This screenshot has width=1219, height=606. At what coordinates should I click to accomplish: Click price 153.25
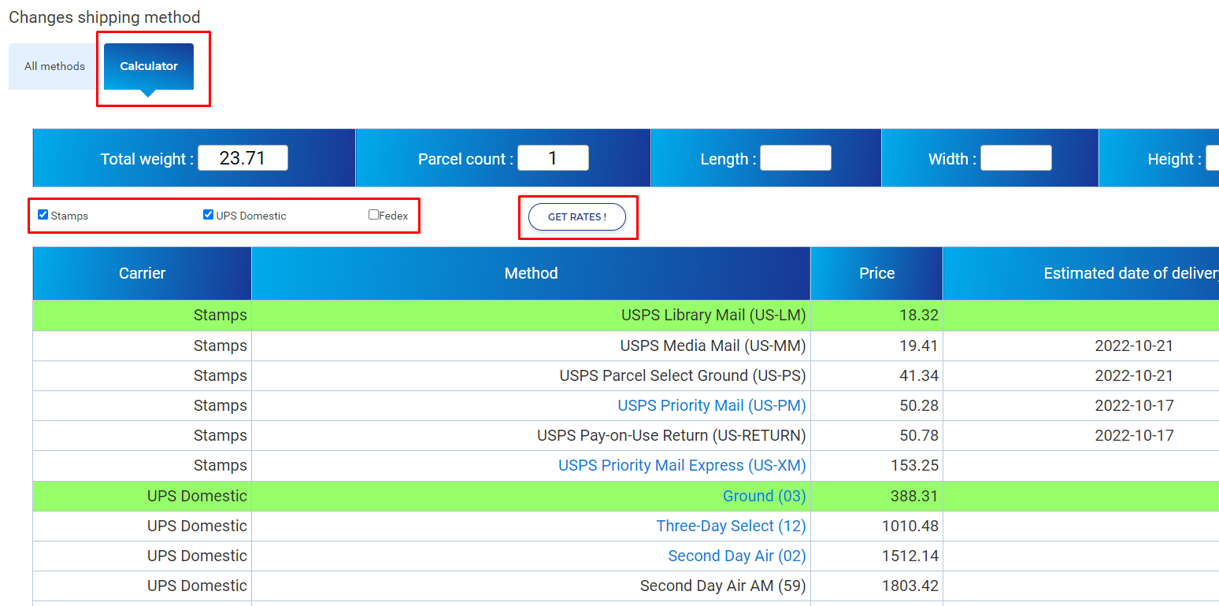click(915, 465)
